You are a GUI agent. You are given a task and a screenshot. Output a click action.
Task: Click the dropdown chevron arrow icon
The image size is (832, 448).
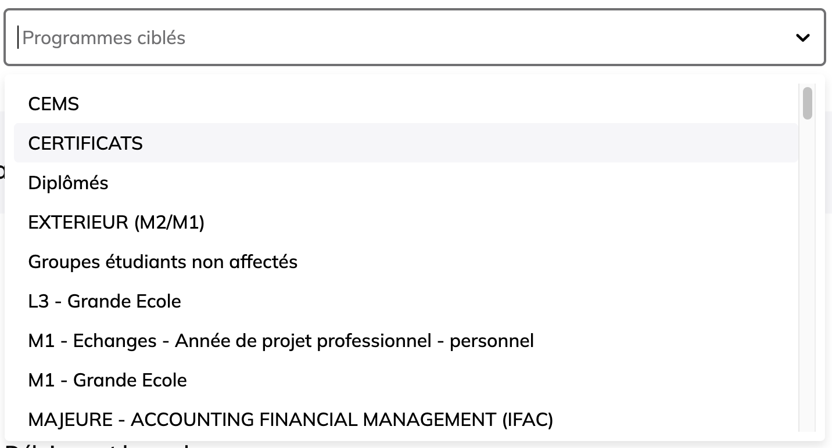tap(802, 38)
